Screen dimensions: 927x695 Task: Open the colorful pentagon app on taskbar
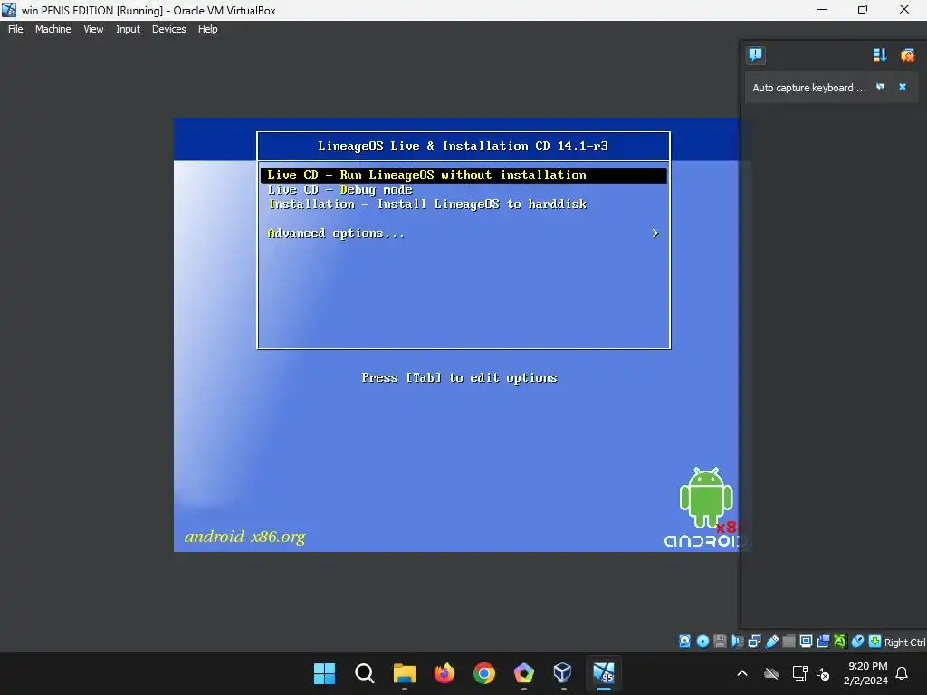[524, 673]
